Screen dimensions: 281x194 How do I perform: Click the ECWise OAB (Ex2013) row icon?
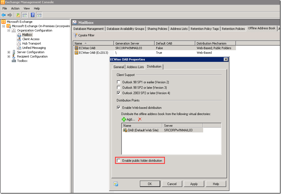76,53
